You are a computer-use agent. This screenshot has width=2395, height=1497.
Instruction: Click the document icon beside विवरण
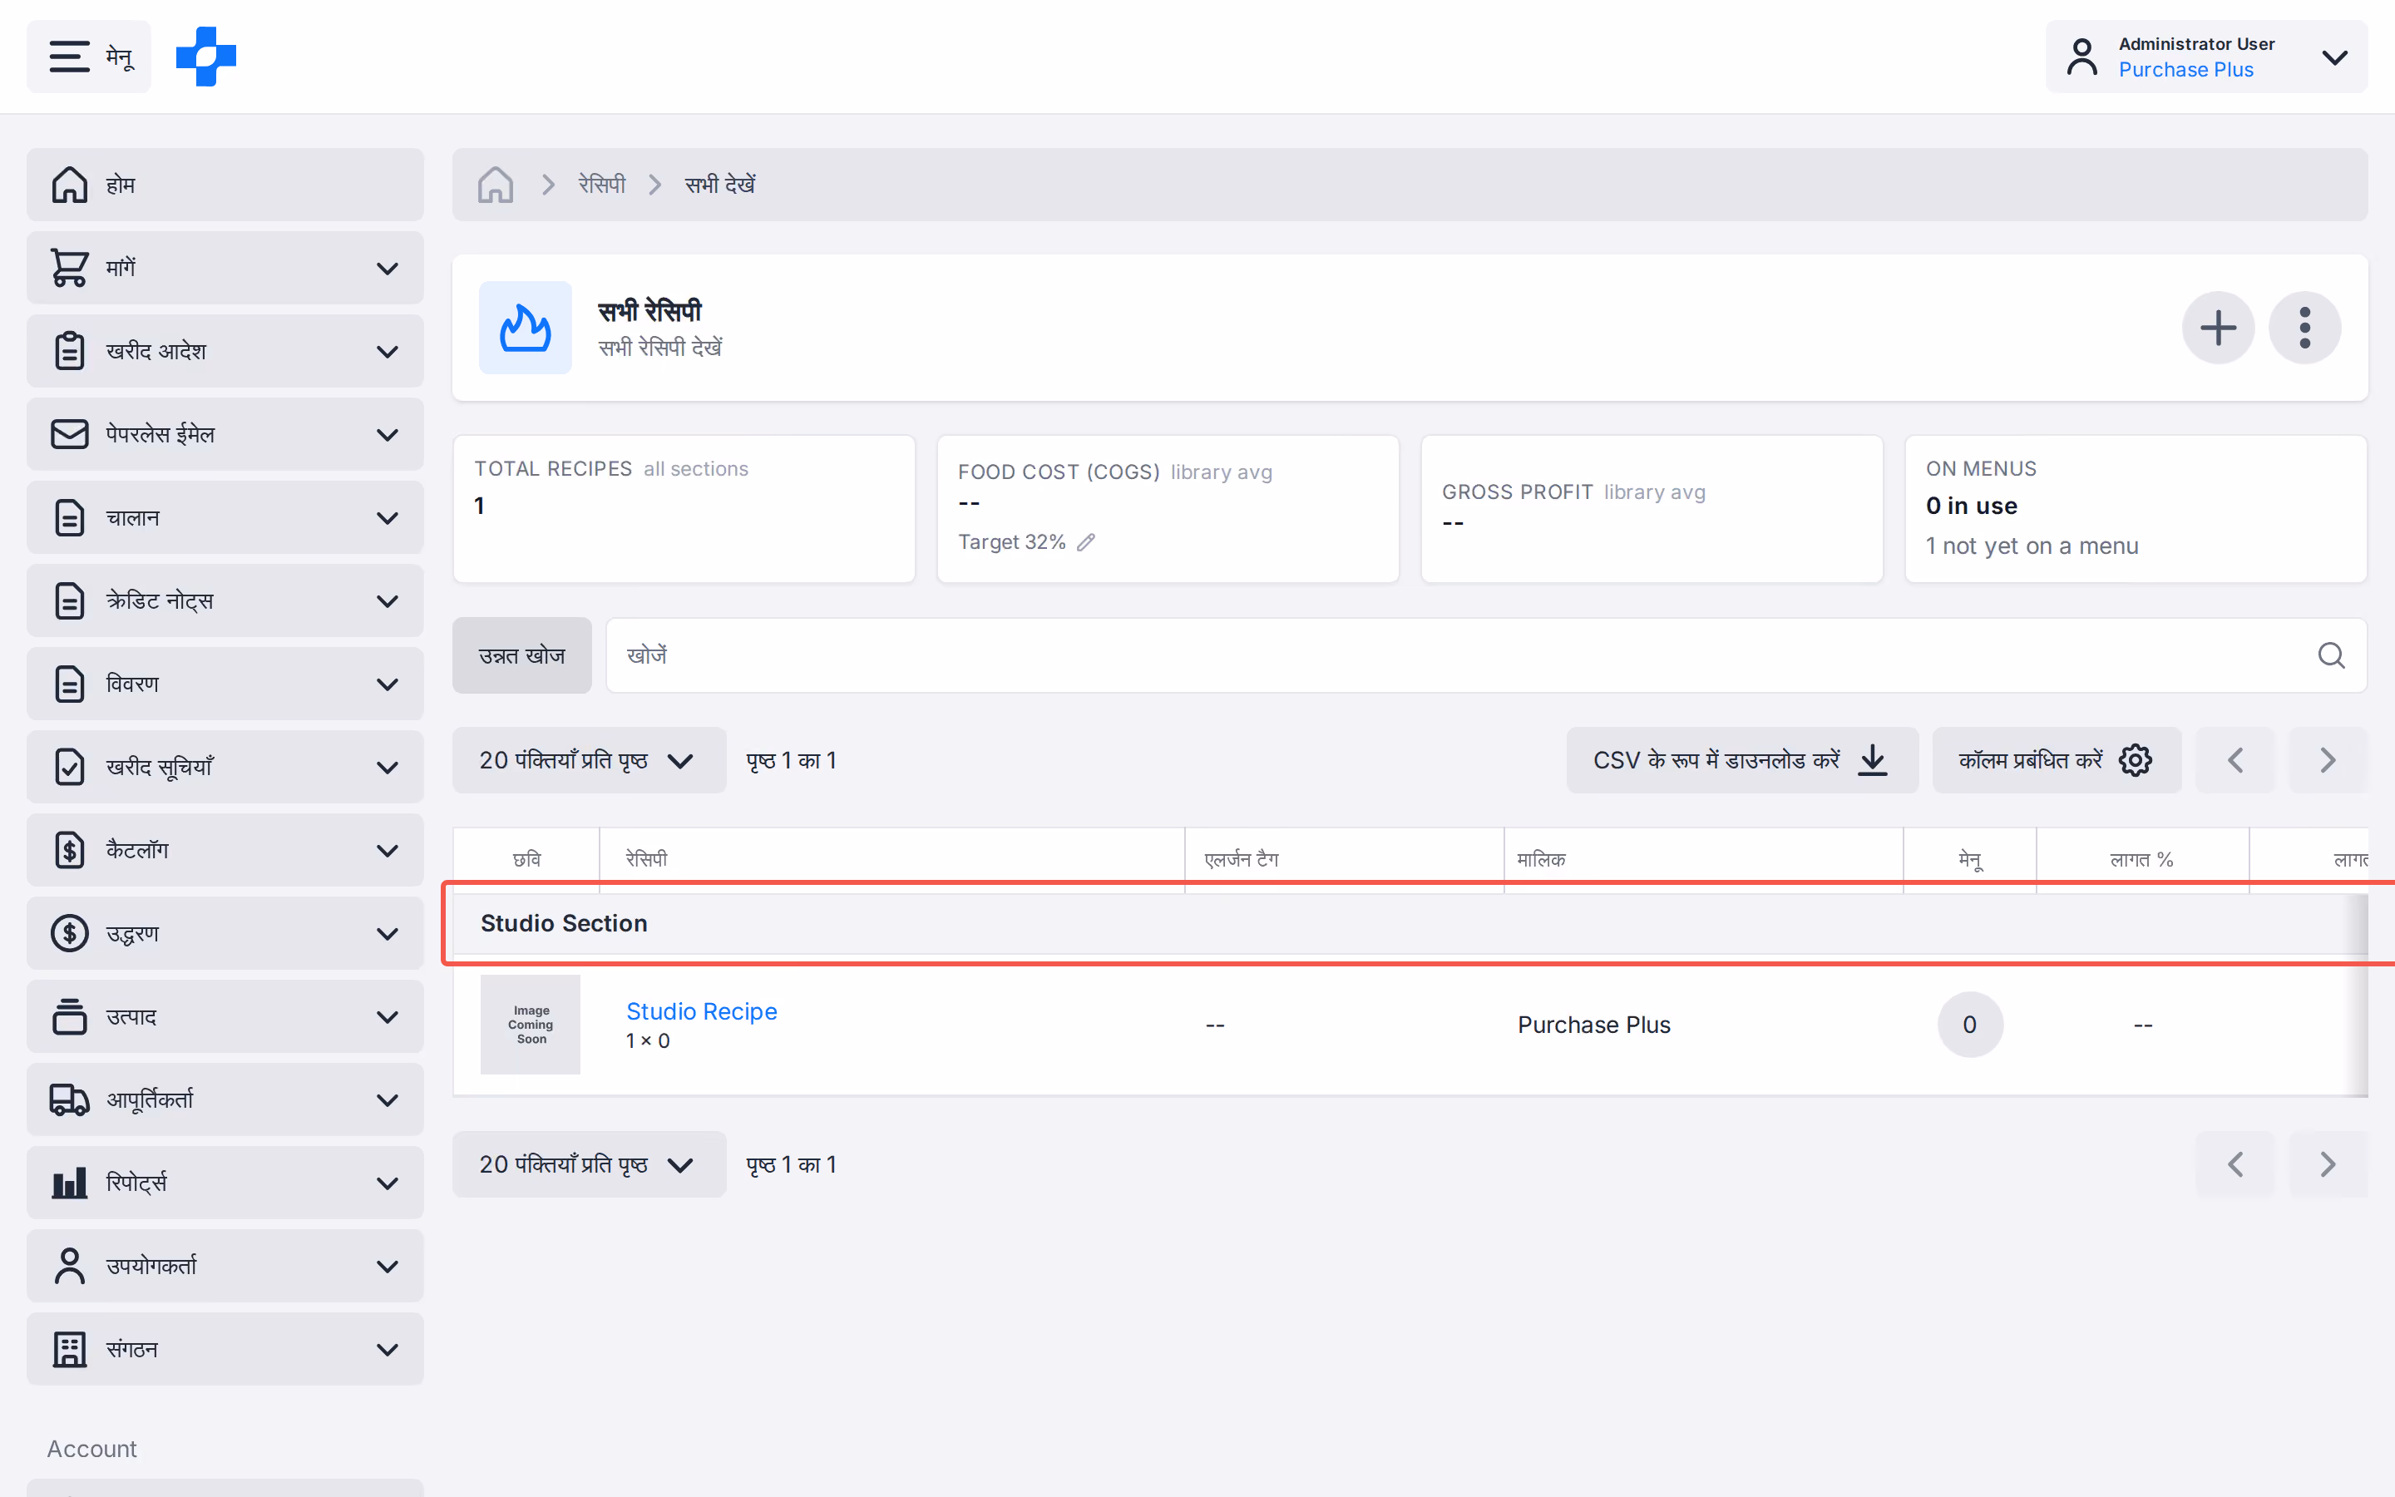(69, 683)
